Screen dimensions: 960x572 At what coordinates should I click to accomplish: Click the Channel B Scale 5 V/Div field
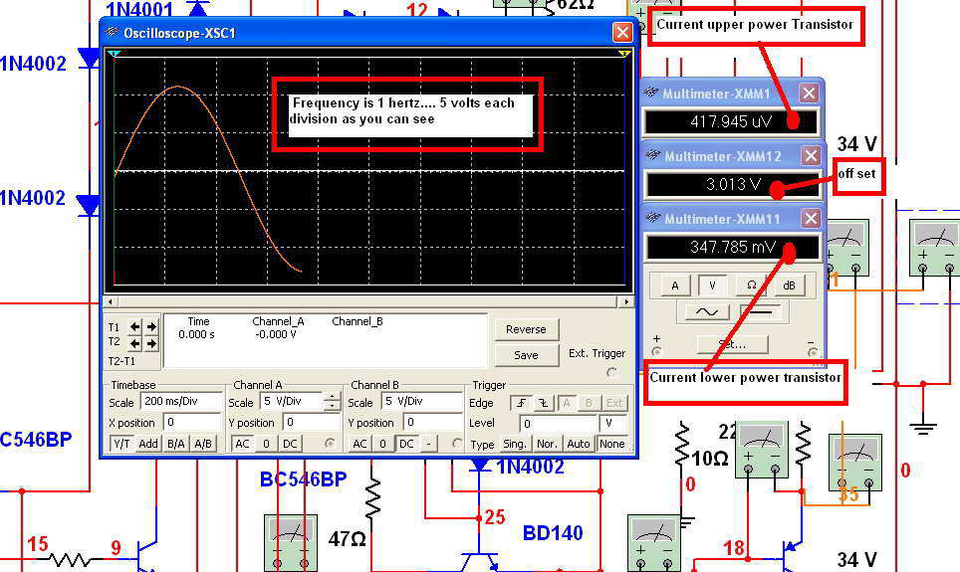click(x=422, y=401)
